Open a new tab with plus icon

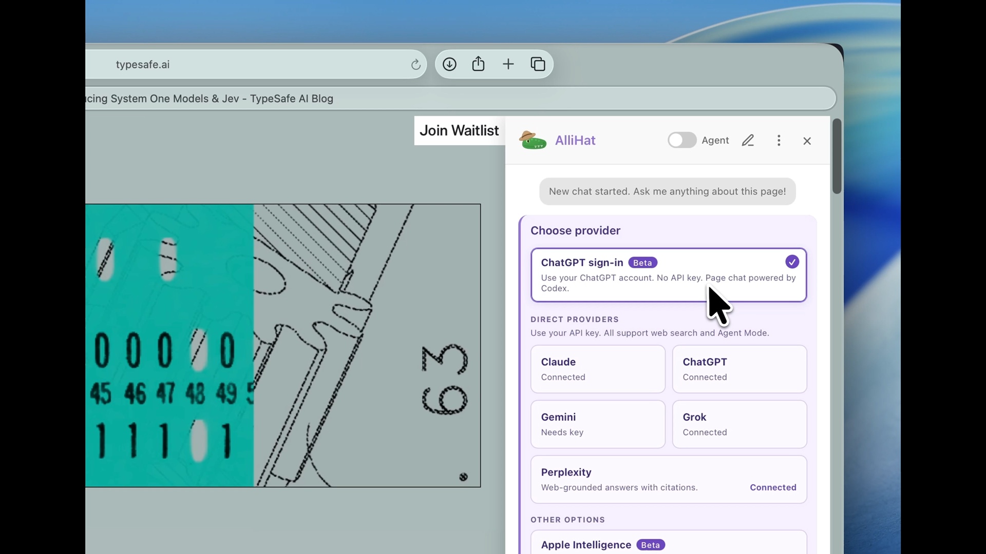(x=508, y=64)
